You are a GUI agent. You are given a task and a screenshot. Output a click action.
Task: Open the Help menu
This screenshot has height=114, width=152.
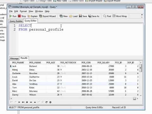(x=47, y=11)
